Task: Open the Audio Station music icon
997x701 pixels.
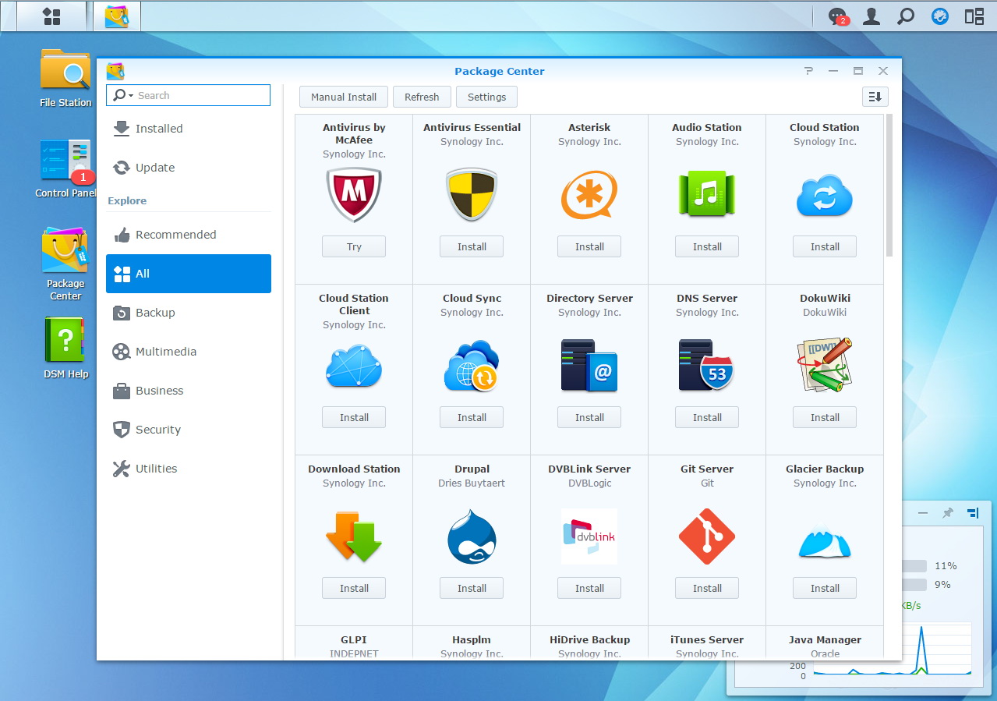Action: pyautogui.click(x=707, y=195)
